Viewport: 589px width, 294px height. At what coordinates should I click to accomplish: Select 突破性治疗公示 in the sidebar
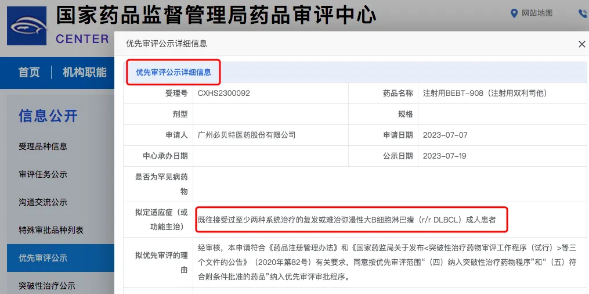tap(47, 286)
